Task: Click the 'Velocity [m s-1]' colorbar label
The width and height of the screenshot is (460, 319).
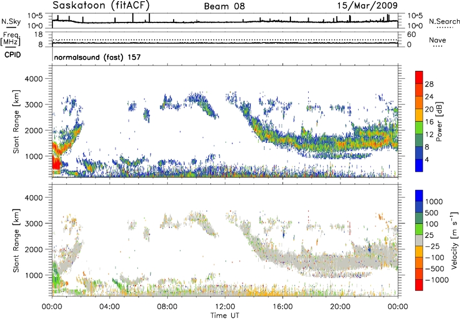Action: point(454,240)
